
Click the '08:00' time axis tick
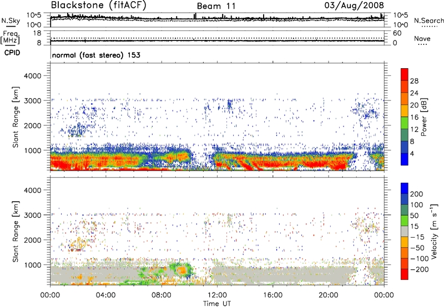(161, 295)
